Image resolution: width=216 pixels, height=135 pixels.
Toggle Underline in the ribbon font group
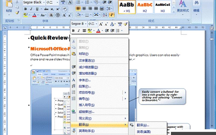point(37,9)
